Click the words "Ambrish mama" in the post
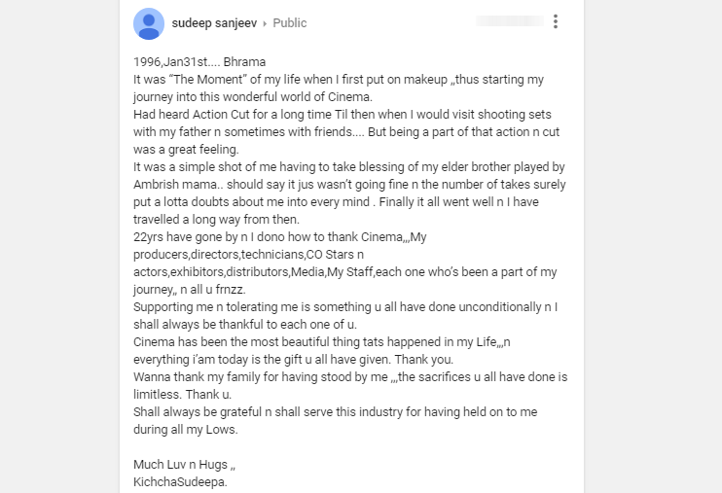Image resolution: width=722 pixels, height=493 pixels. click(175, 184)
